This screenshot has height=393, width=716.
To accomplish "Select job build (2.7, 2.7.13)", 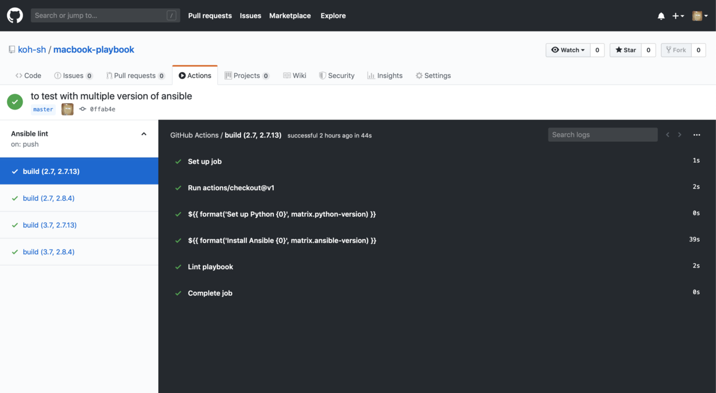I will 79,171.
